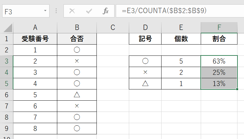Select row 6 header
The image size is (244, 139).
click(x=7, y=95)
